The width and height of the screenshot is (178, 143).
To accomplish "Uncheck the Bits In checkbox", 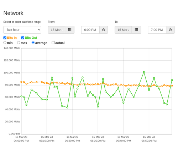I will coord(5,38).
